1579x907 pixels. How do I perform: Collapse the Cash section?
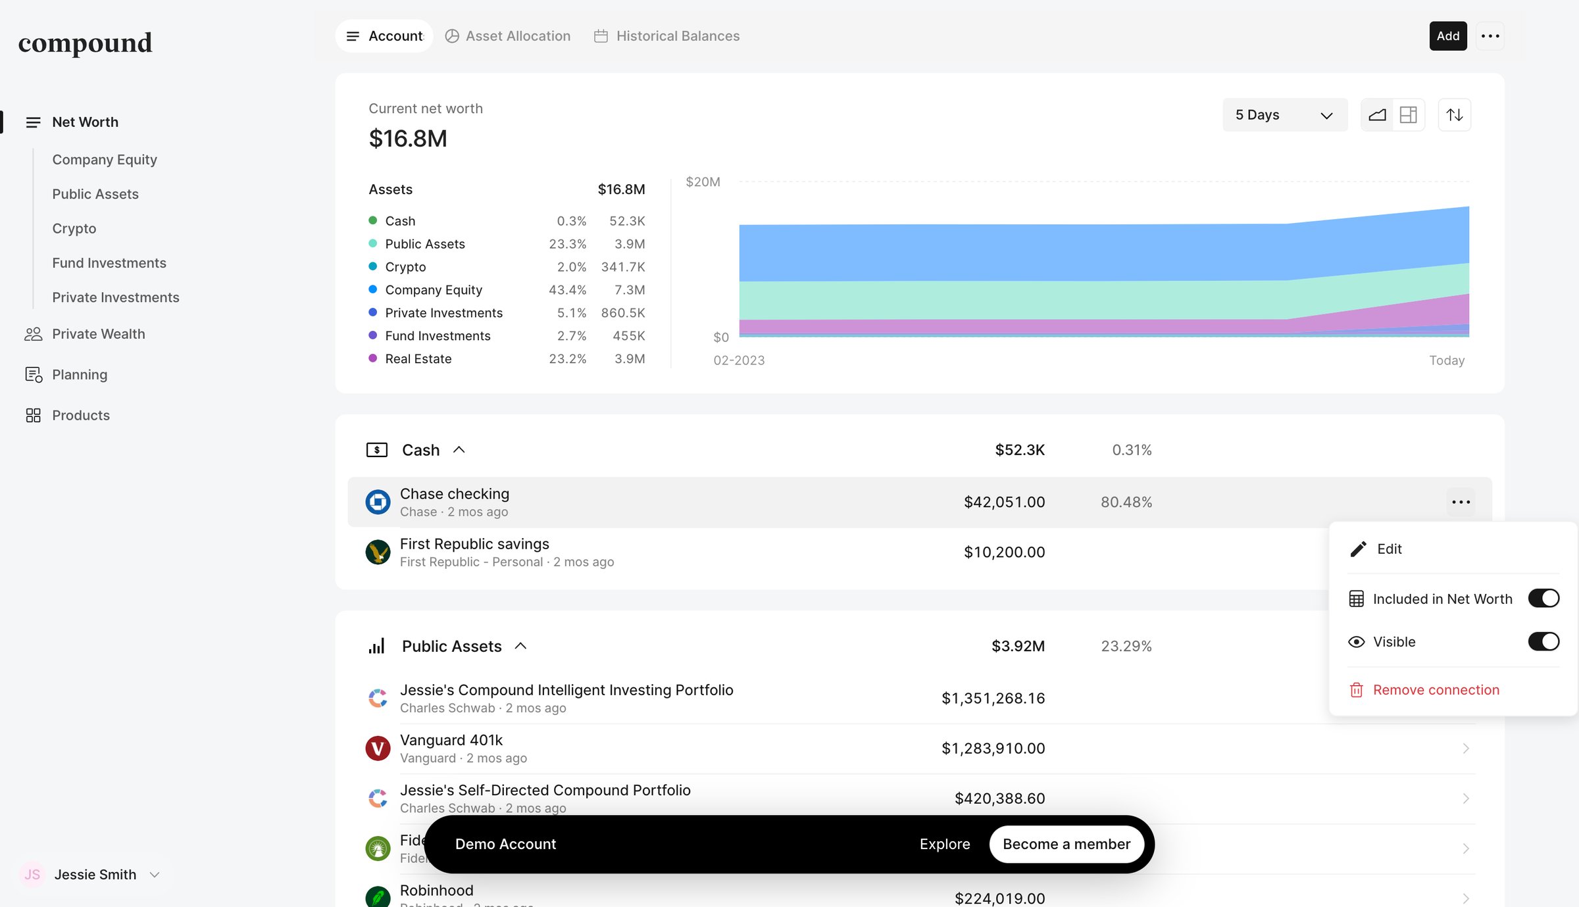(x=459, y=450)
